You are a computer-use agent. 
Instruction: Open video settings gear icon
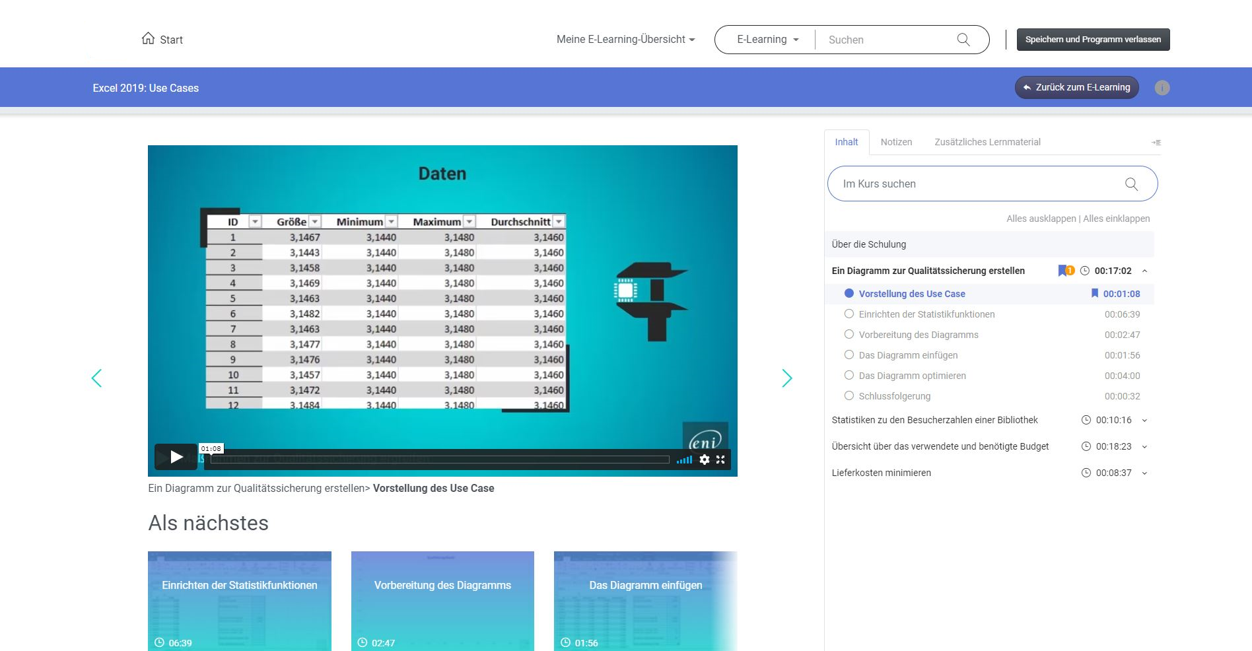coord(705,460)
